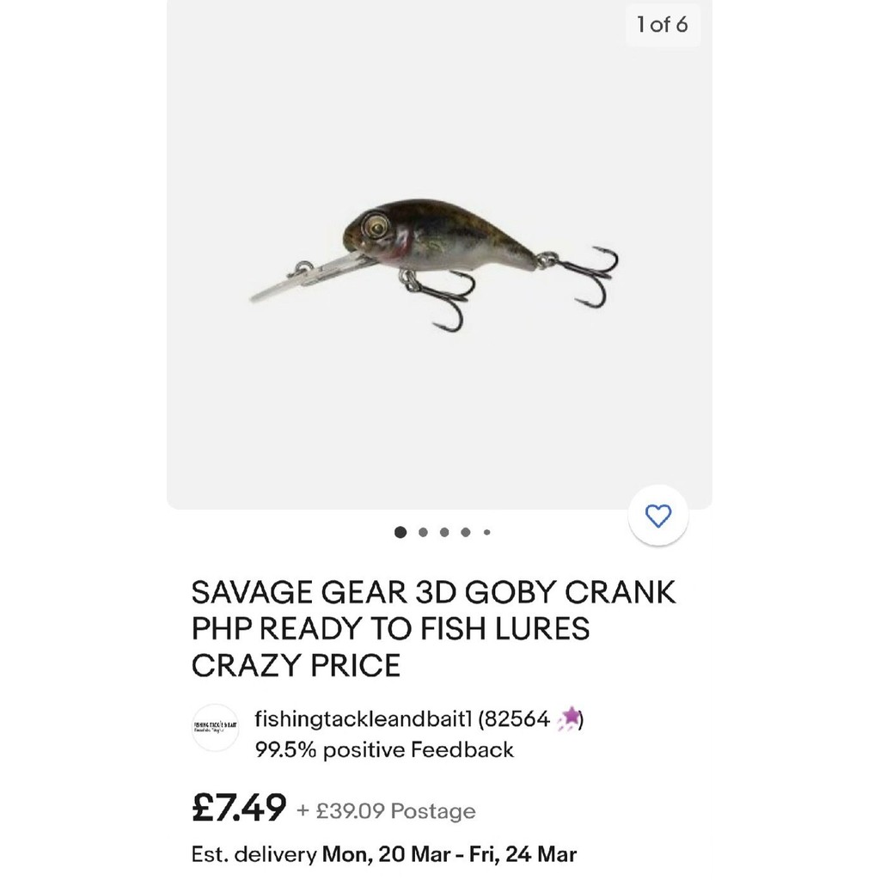
Task: Select the fourth image carousel dot
Action: (x=466, y=532)
